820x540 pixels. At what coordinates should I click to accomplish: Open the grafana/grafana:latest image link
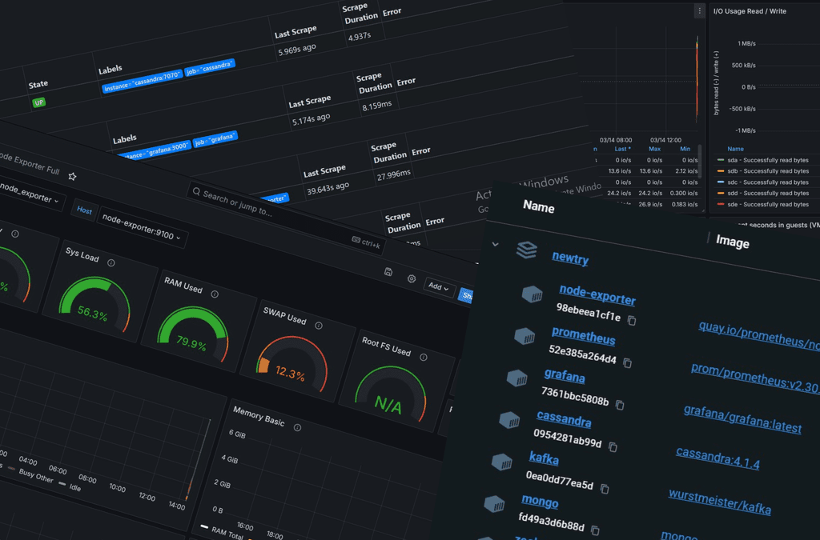coord(742,420)
